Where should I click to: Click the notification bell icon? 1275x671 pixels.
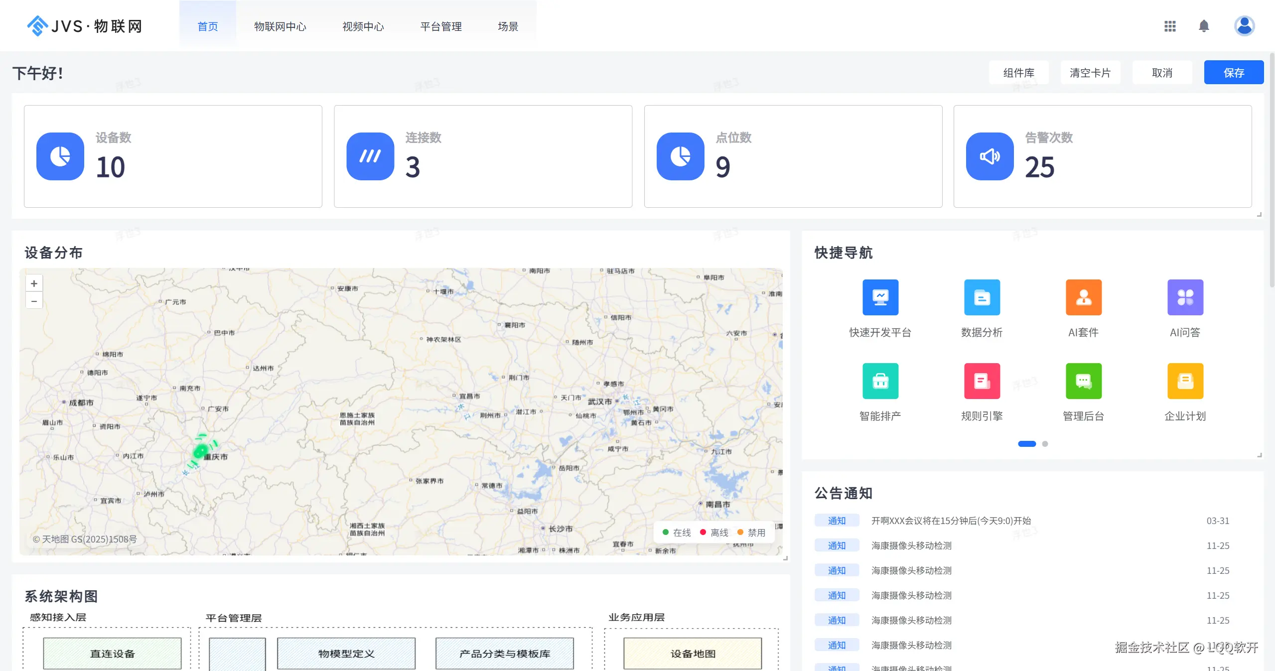point(1203,26)
